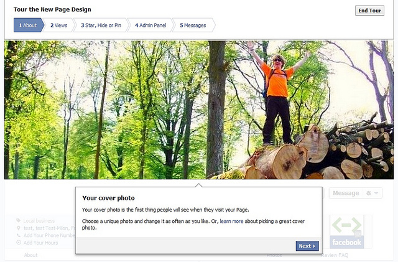Follow the learn more link
The width and height of the screenshot is (398, 262).
pos(231,221)
